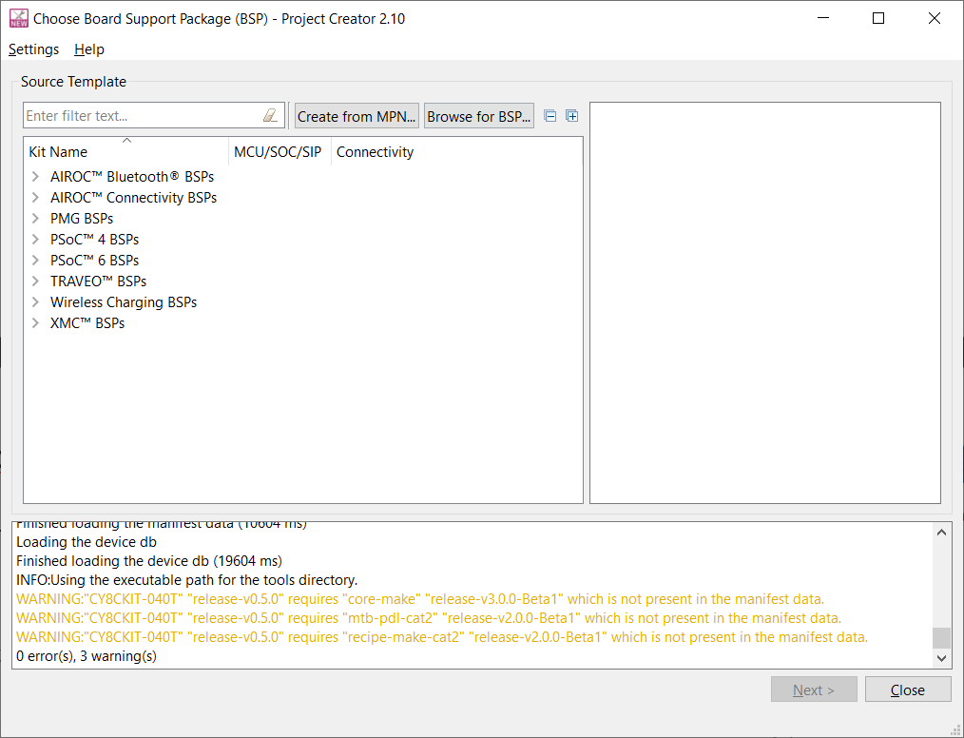Expand the XMC™ BSPs node
Viewport: 964px width, 738px height.
(36, 323)
